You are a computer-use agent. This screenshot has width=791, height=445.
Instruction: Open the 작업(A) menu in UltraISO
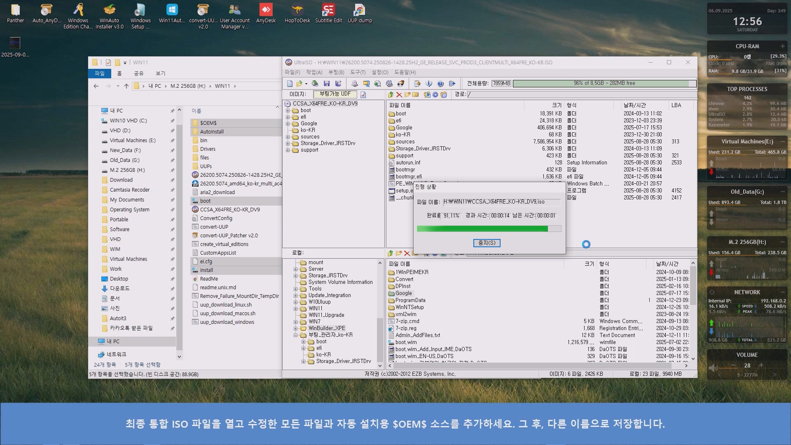(314, 72)
